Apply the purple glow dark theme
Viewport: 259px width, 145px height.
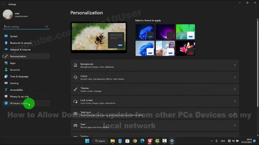pos(165,32)
